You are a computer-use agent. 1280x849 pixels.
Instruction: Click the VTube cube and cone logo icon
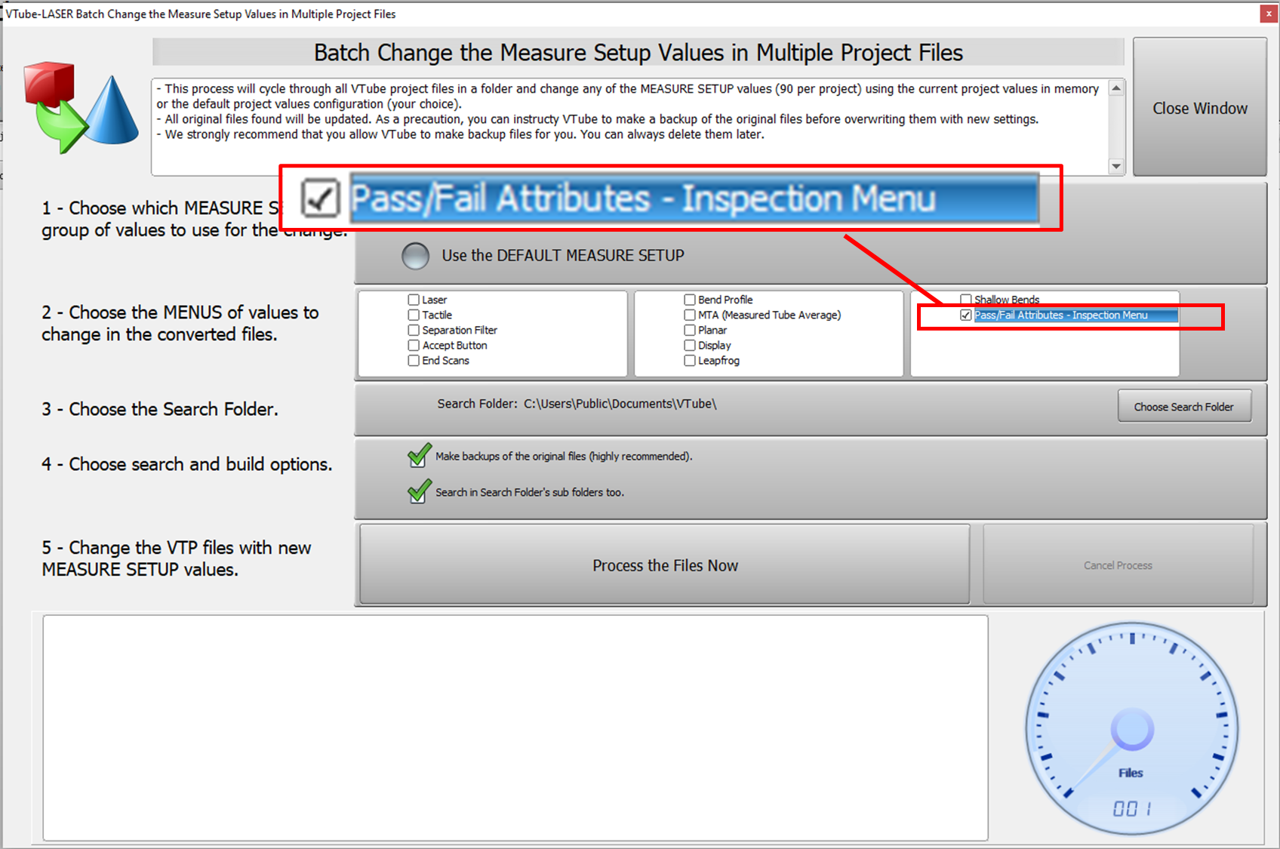coord(81,106)
